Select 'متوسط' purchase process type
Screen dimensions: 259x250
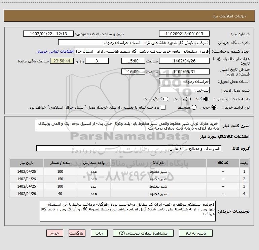[x=188, y=107]
